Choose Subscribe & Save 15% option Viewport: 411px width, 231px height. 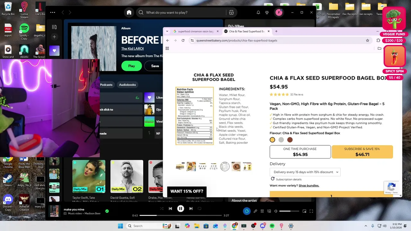tap(362, 152)
